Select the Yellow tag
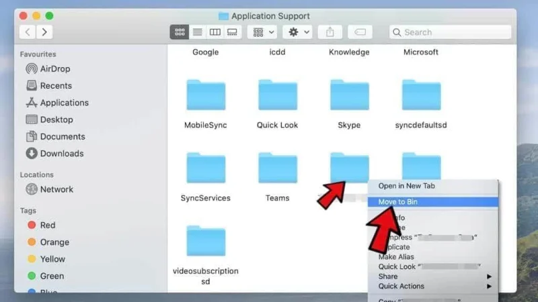 coord(46,259)
